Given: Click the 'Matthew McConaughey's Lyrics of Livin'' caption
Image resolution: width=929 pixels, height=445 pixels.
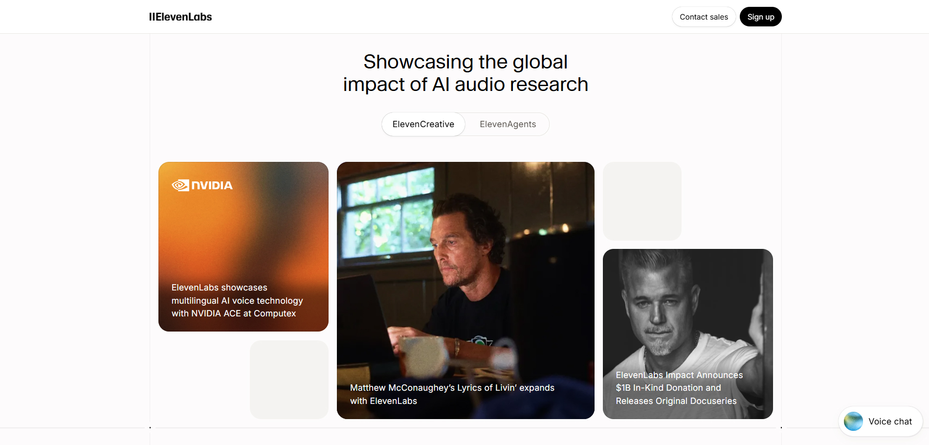Looking at the screenshot, I should click(452, 394).
